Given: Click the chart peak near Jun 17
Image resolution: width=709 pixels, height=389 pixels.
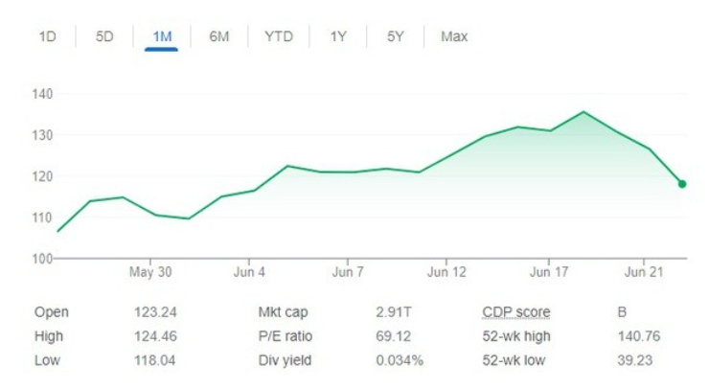Looking at the screenshot, I should (x=583, y=112).
